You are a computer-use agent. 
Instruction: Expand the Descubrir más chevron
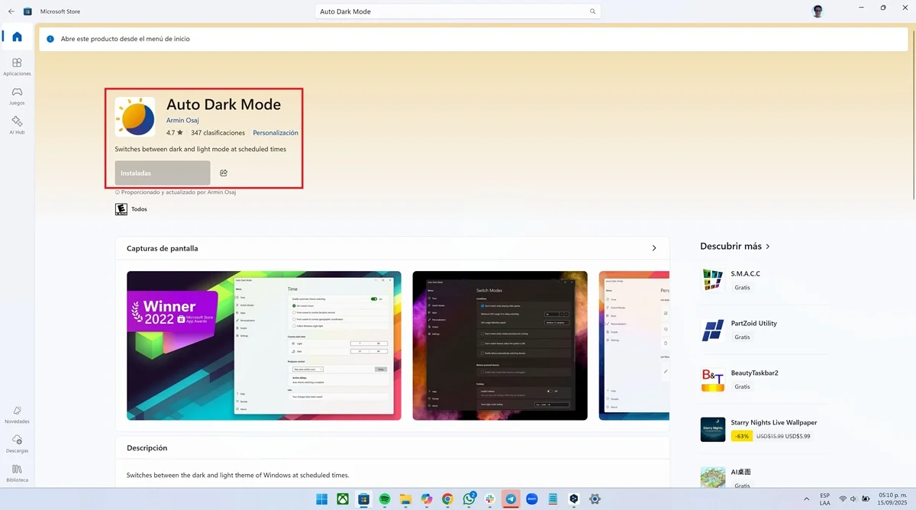click(768, 247)
